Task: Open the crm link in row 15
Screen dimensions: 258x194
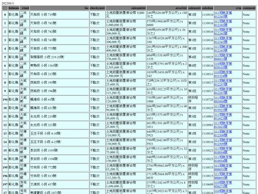Action: (x=223, y=150)
